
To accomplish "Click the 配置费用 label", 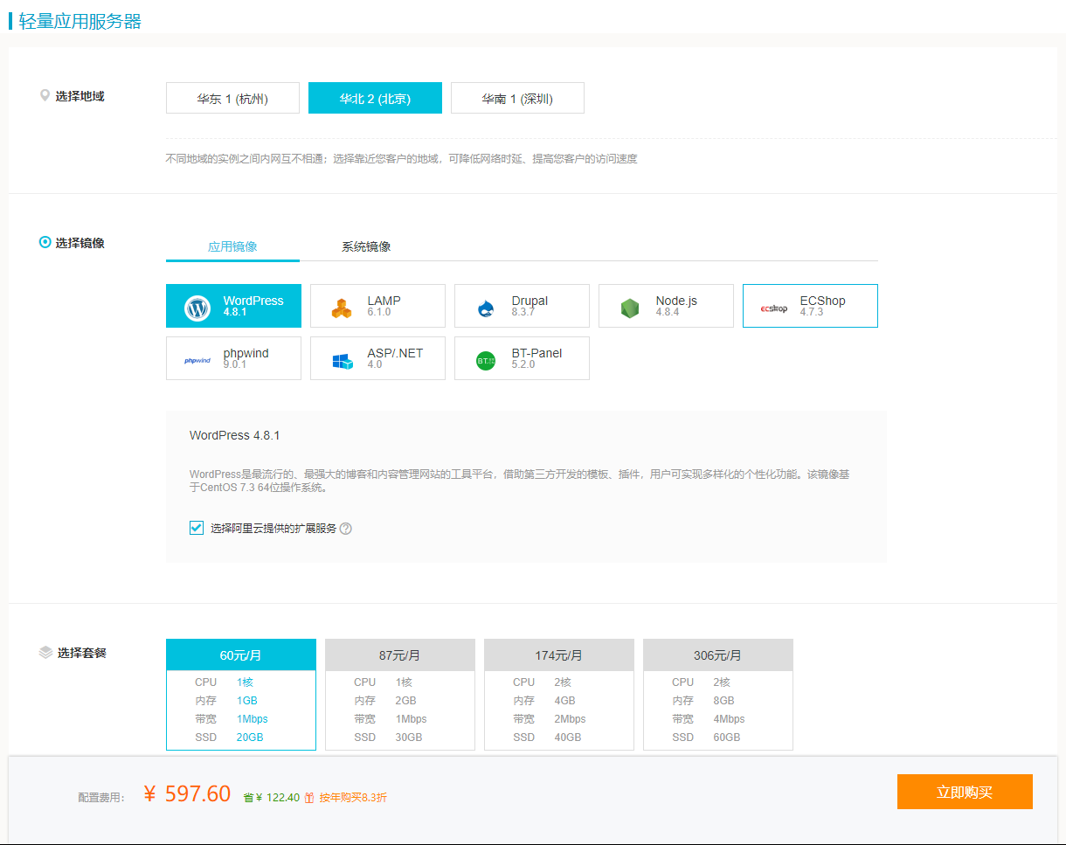I will coord(101,798).
